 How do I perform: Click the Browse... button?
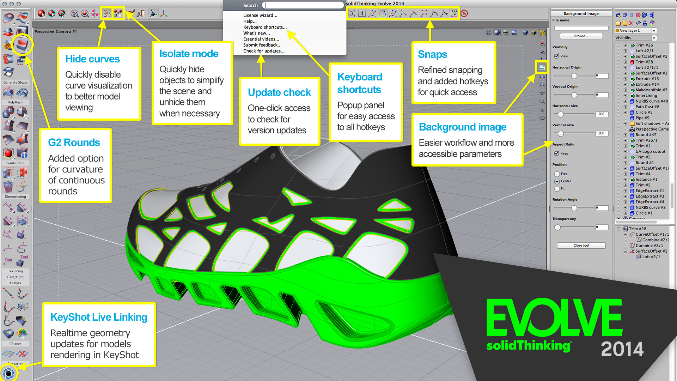581,36
